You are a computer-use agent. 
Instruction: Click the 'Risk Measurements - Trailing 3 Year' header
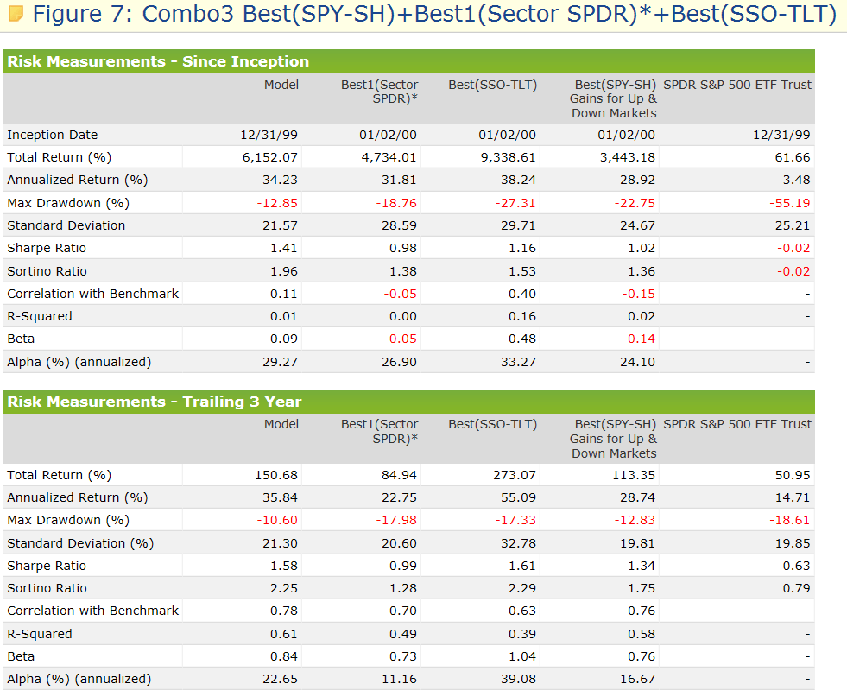[155, 402]
